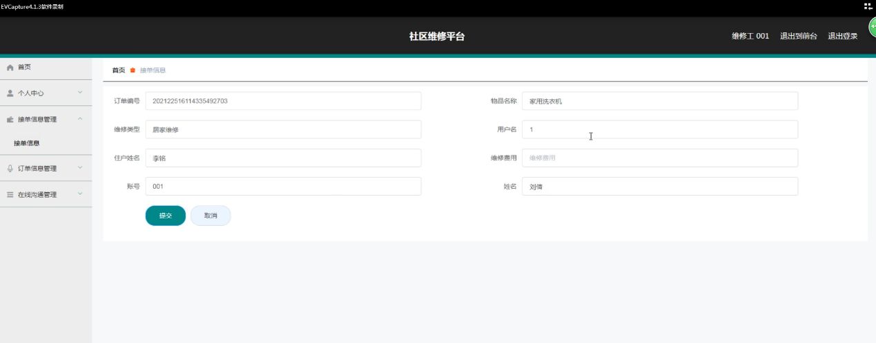
Task: Click the 用户名 input field
Action: (x=660, y=129)
